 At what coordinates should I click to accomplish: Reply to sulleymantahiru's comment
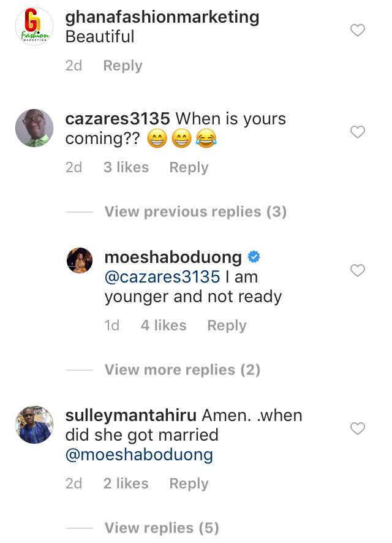[x=189, y=484]
